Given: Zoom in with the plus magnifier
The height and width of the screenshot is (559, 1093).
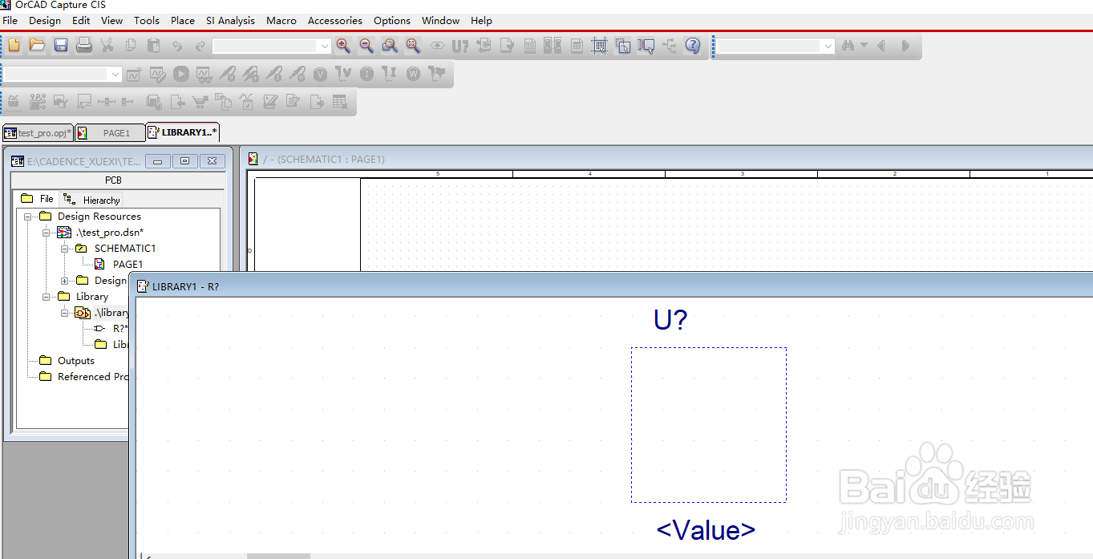Looking at the screenshot, I should pyautogui.click(x=343, y=46).
